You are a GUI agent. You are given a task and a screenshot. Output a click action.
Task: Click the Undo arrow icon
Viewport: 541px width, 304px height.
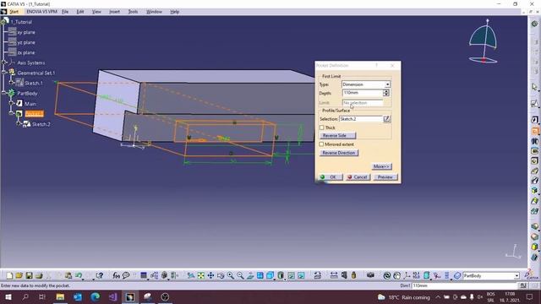coord(79,275)
